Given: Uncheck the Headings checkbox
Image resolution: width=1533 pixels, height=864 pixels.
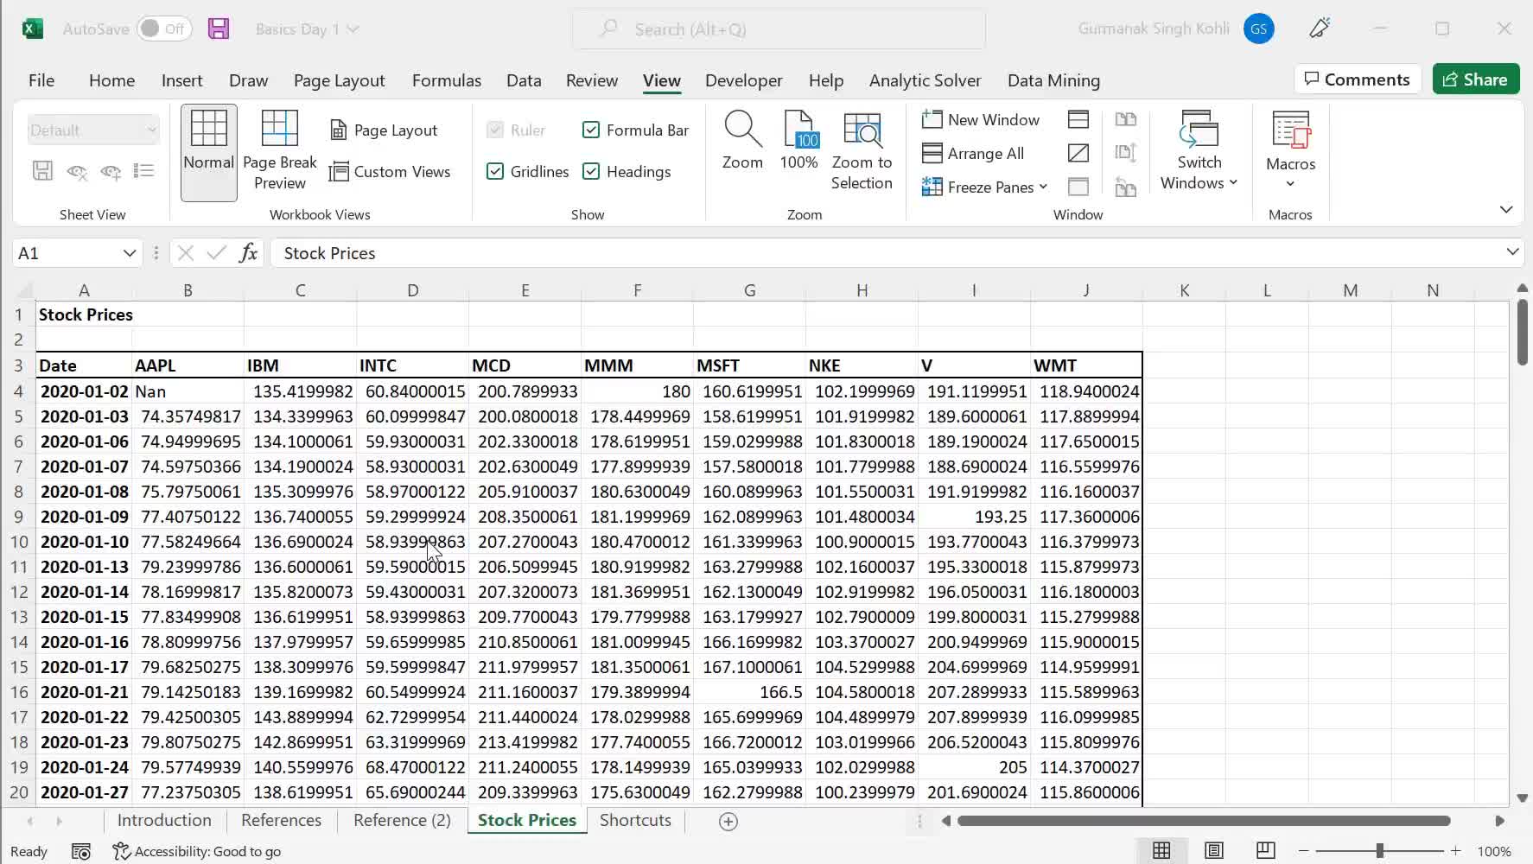Looking at the screenshot, I should pos(591,171).
